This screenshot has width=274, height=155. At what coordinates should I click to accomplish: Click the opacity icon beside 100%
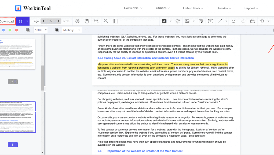pos(28,30)
